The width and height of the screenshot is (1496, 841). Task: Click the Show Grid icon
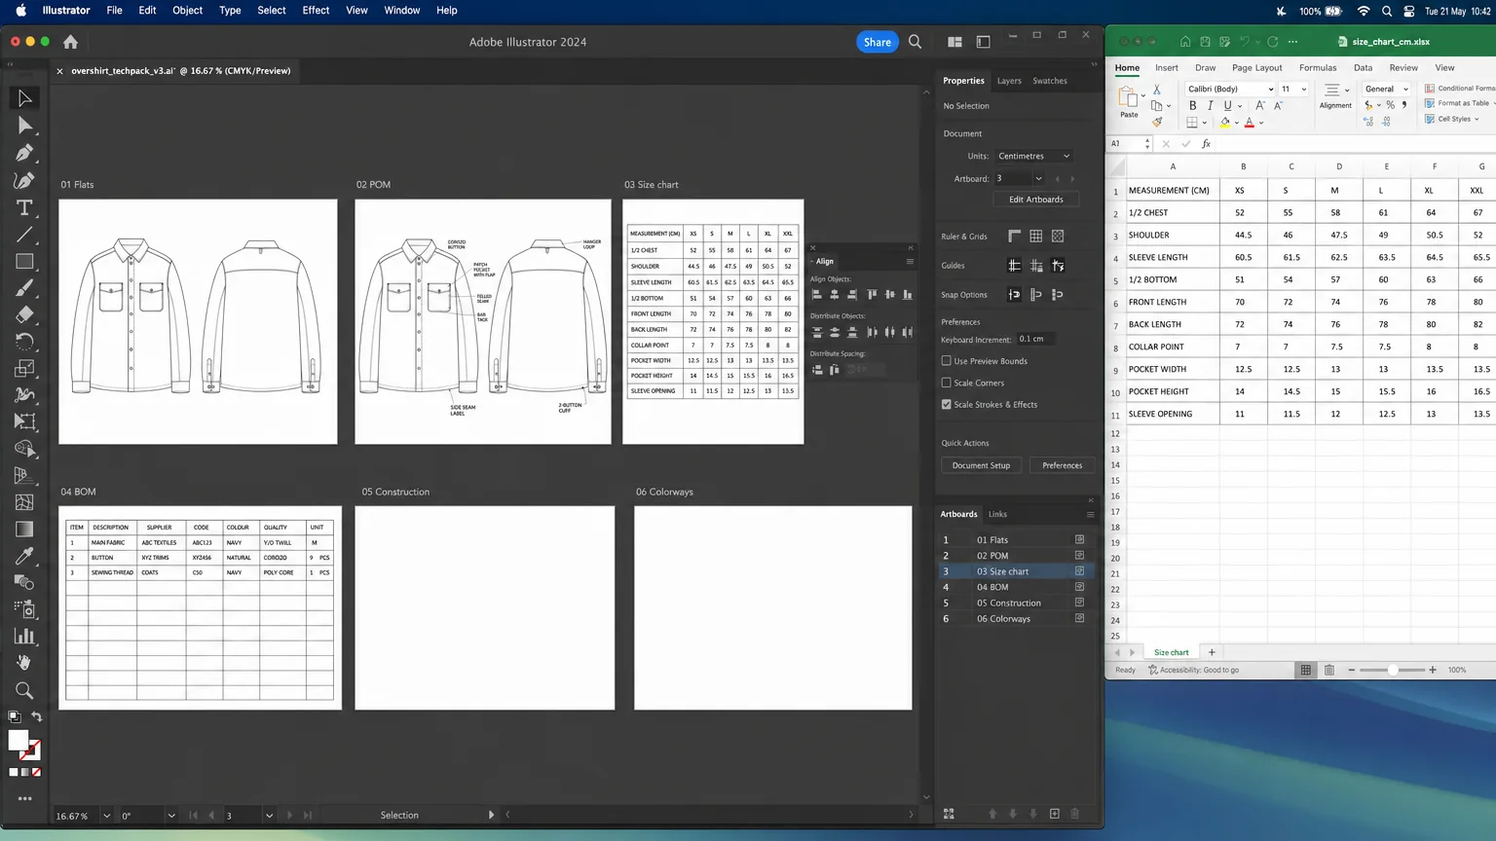(x=1036, y=236)
